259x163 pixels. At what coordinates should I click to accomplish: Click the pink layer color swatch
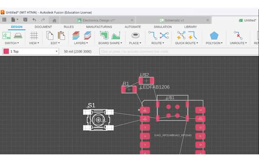pos(7,51)
